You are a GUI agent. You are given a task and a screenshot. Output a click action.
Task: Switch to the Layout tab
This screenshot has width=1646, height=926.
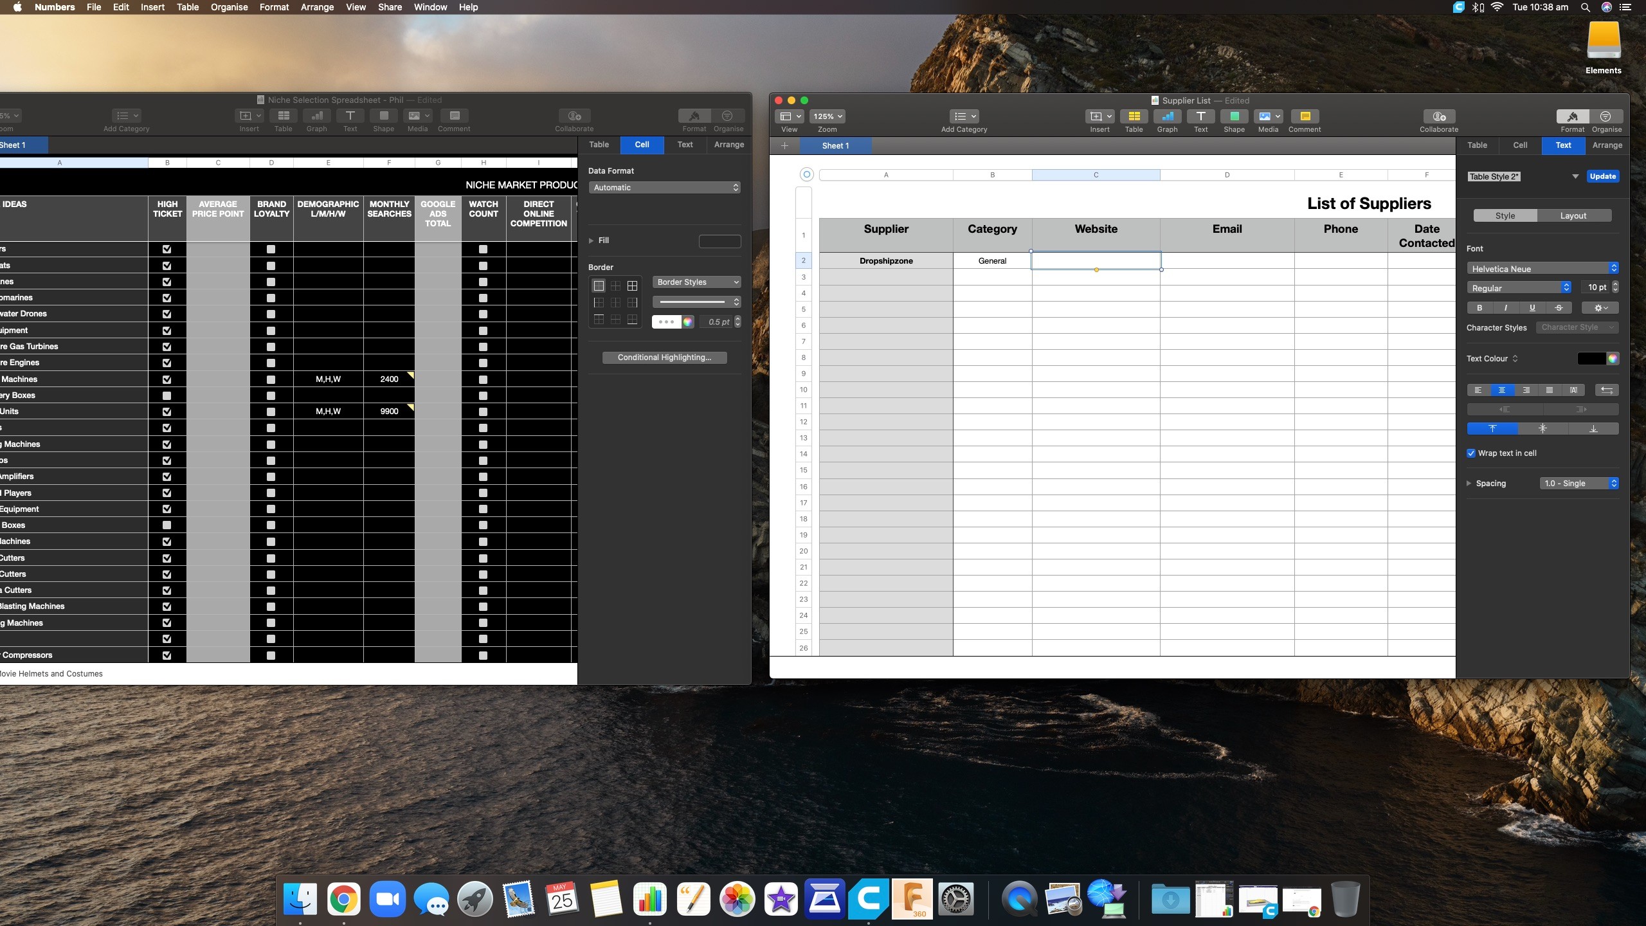pyautogui.click(x=1574, y=215)
